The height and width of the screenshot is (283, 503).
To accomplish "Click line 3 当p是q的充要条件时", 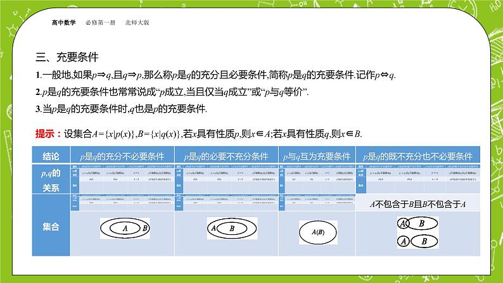I will [x=121, y=109].
